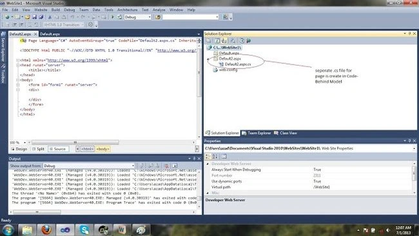Image resolution: width=419 pixels, height=236 pixels.
Task: Switch to the Default.aspx editor tab
Action: [x=50, y=34]
